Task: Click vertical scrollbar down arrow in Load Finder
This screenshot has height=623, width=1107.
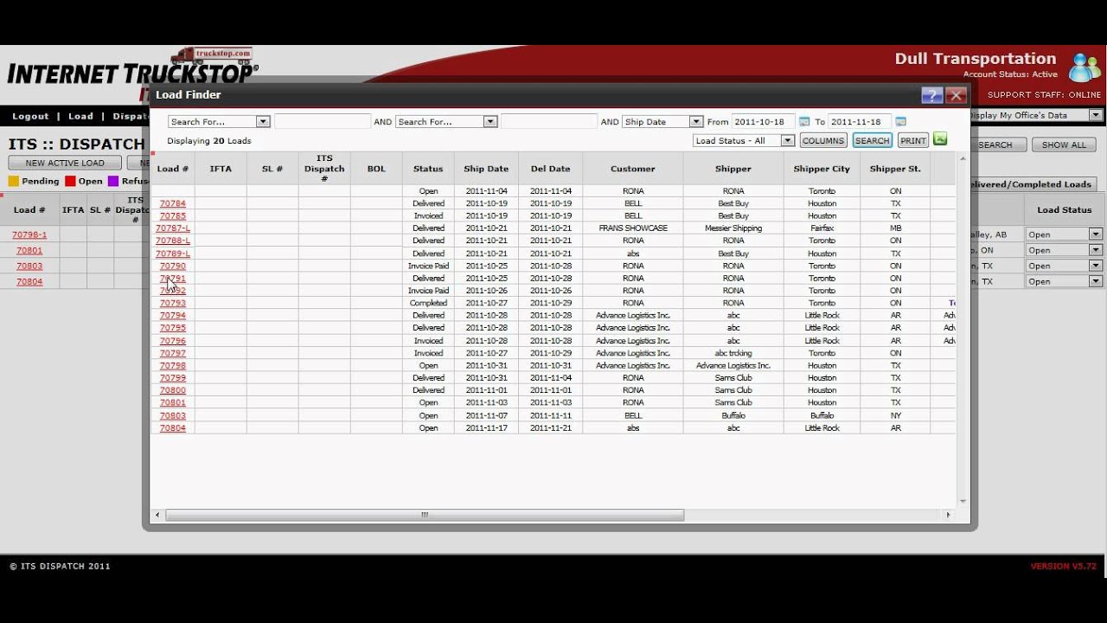Action: [x=963, y=501]
